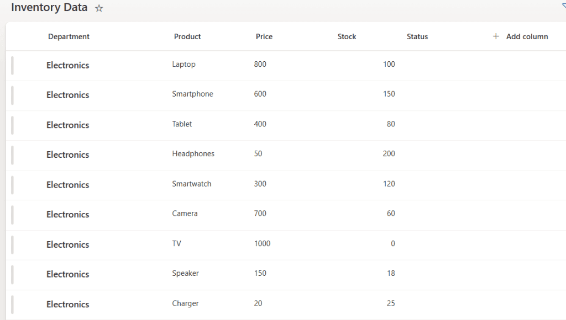Image resolution: width=566 pixels, height=320 pixels.
Task: Select the Headphones product cell
Action: click(193, 154)
